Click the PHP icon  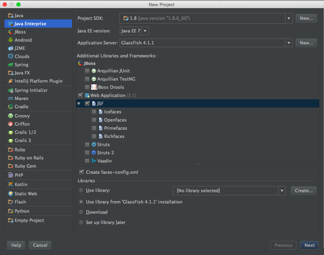click(11, 175)
